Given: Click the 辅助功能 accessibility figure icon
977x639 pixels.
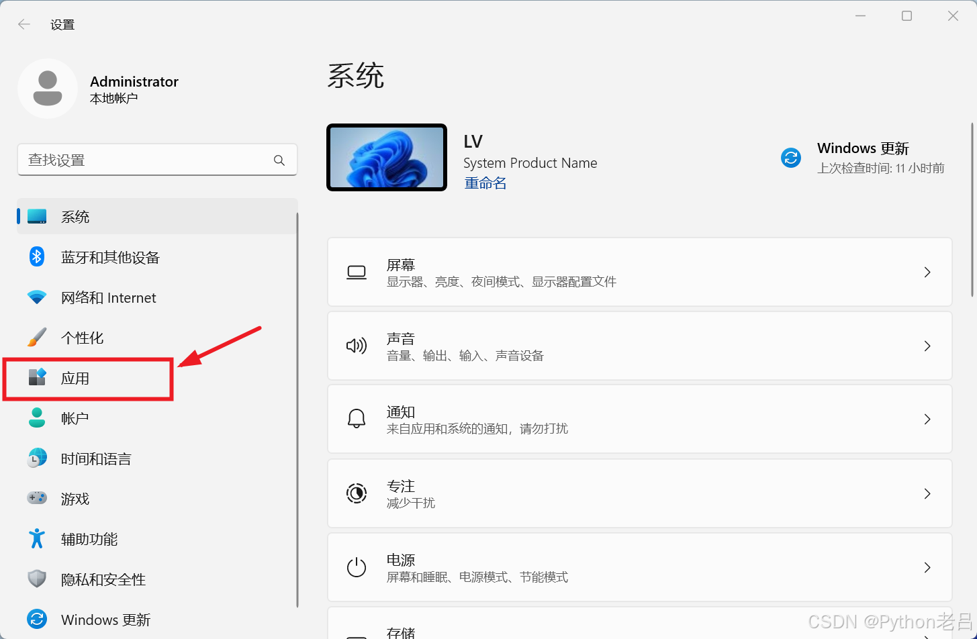Looking at the screenshot, I should tap(37, 538).
